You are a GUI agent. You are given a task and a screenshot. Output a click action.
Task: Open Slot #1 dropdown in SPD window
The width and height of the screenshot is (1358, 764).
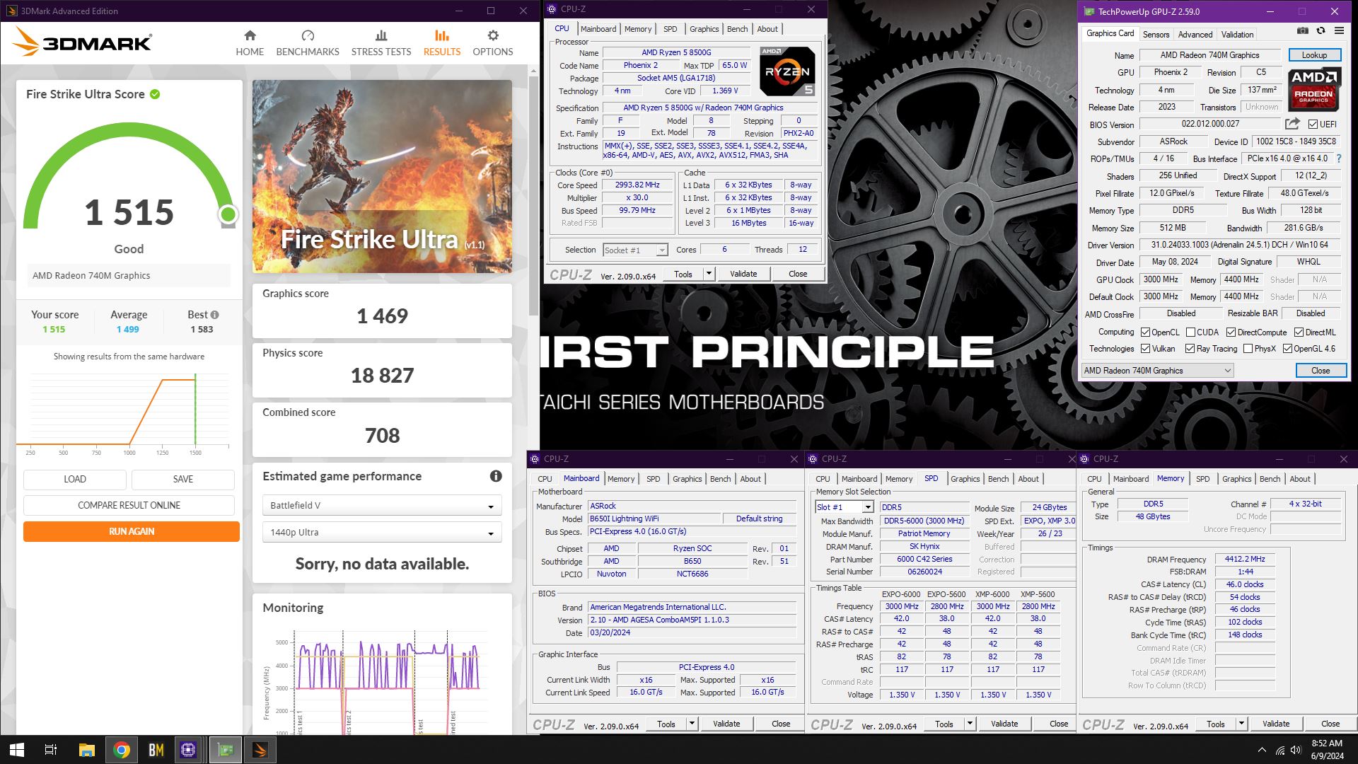tap(845, 507)
